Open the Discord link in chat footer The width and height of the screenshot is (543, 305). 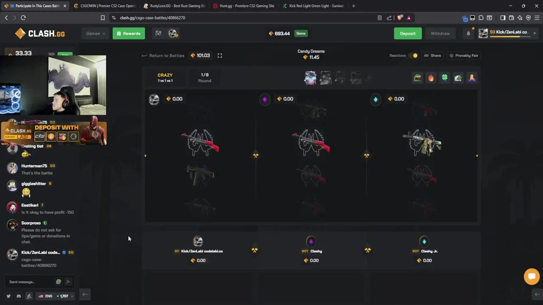19,296
